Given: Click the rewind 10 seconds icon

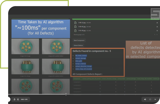Looking at the screenshot, I should point(15,99).
